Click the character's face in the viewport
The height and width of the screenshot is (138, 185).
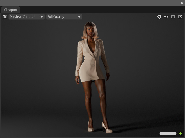pyautogui.click(x=90, y=31)
